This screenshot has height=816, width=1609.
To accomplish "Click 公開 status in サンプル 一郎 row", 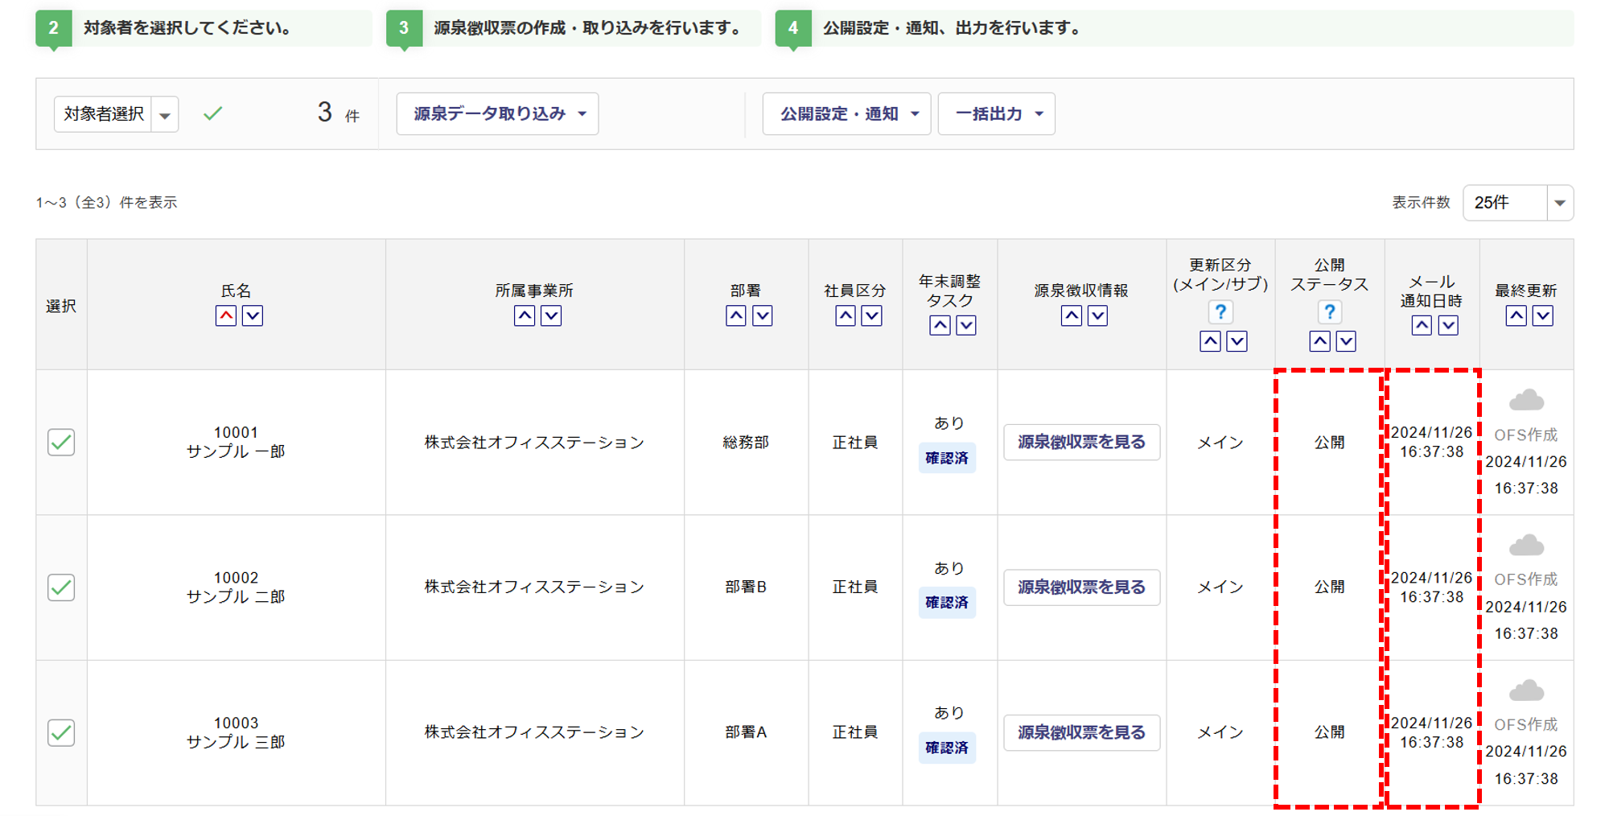I will (1330, 442).
